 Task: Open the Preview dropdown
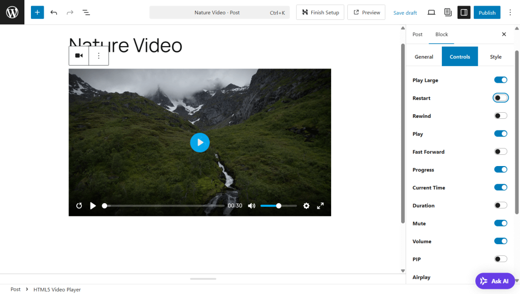click(x=366, y=12)
